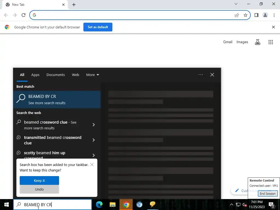Dismiss the search box notification popup

click(92, 165)
